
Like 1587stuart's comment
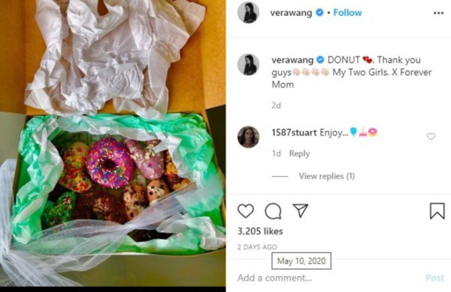point(431,136)
